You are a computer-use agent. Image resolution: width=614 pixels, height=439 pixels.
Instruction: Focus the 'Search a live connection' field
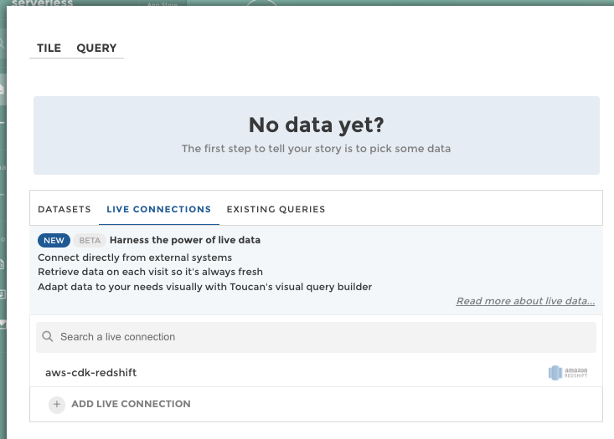coord(316,337)
